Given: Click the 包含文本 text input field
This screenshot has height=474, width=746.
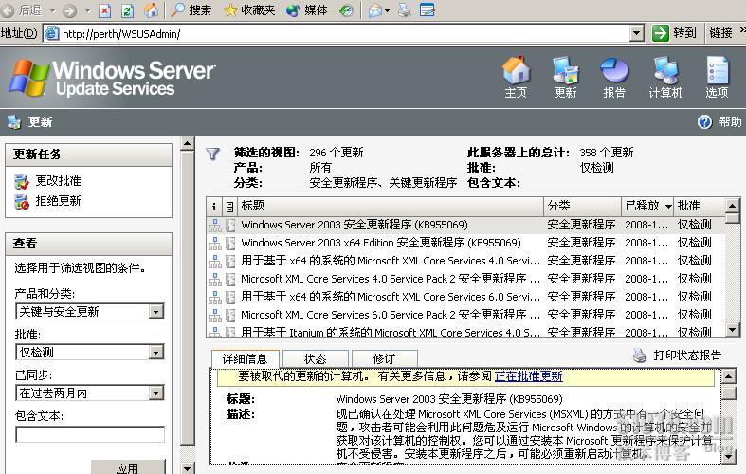Looking at the screenshot, I should pos(90,434).
